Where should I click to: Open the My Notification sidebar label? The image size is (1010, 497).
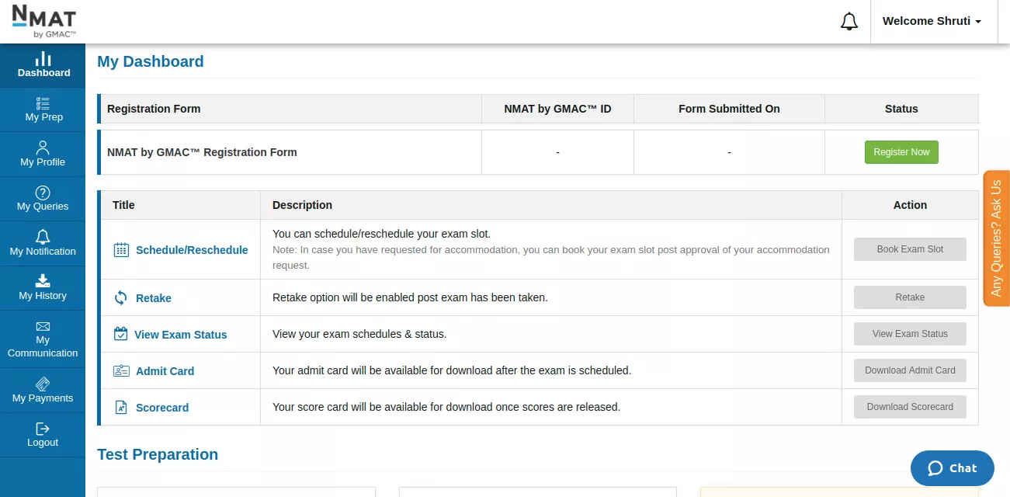tap(43, 252)
